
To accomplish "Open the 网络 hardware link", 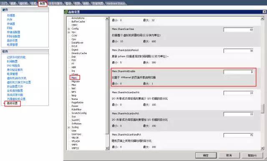I will pos(10,28).
